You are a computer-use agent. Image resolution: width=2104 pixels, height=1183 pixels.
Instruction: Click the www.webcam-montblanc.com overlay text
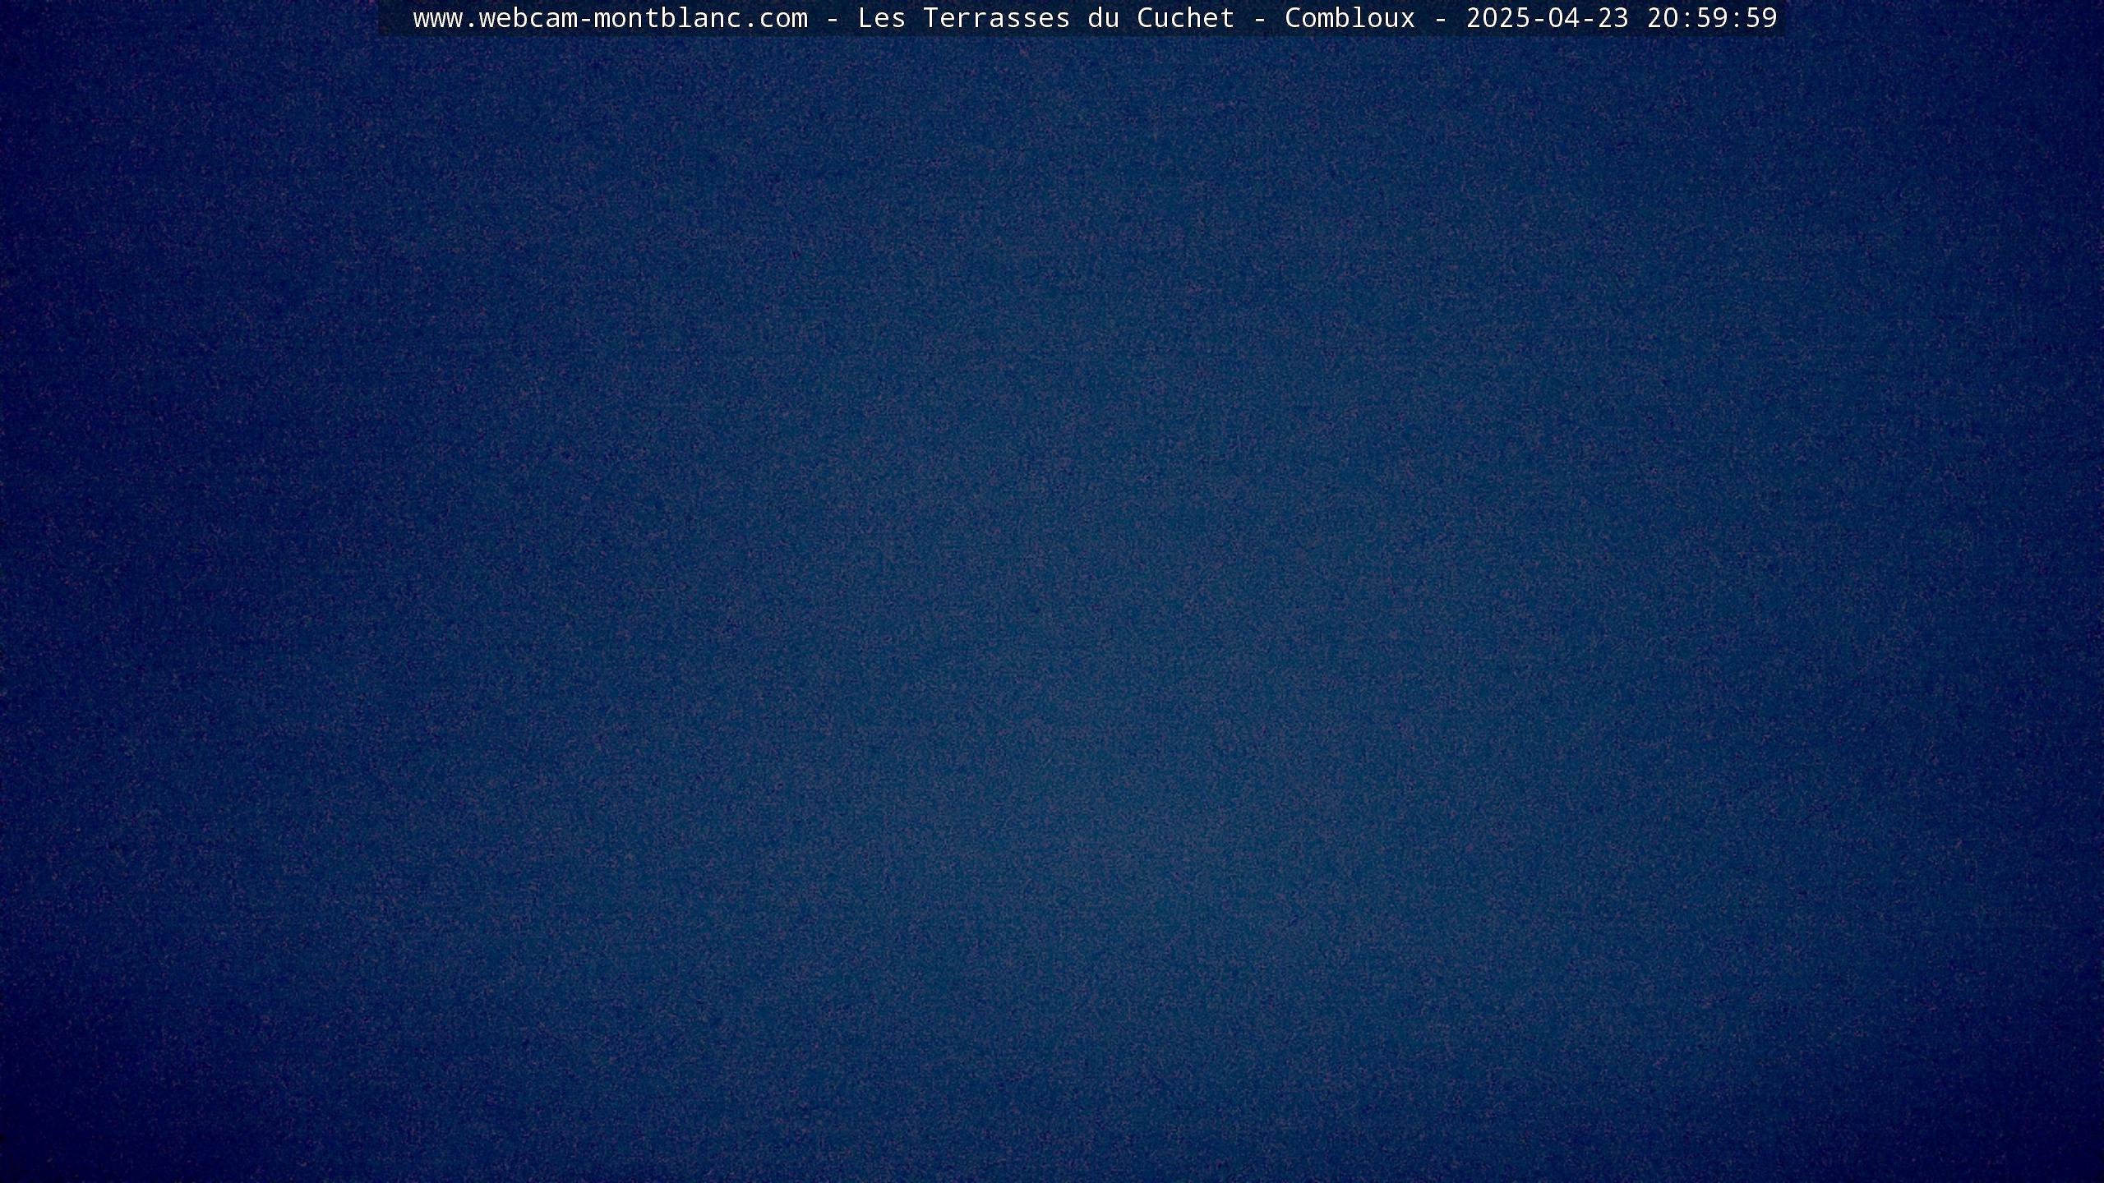click(x=610, y=18)
